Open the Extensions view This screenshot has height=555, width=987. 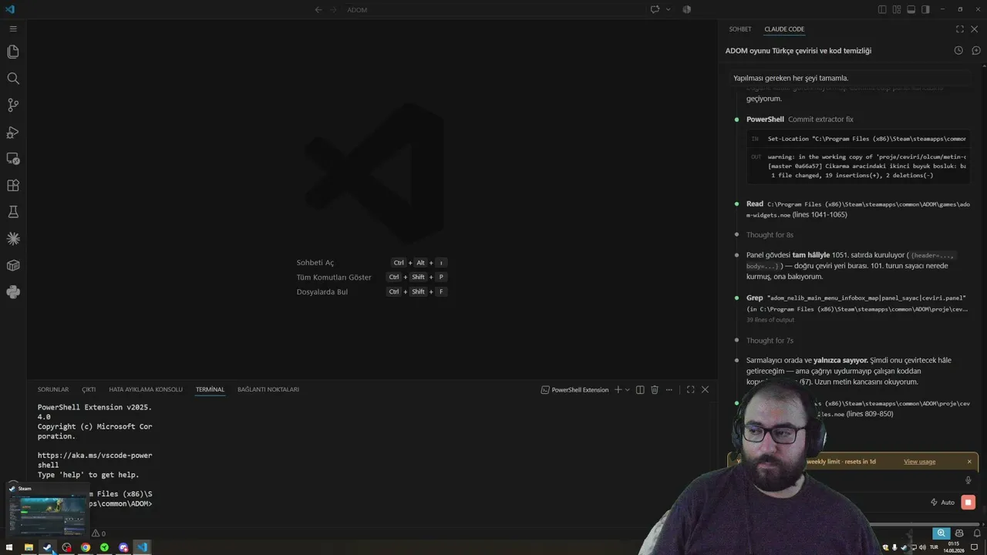pos(13,185)
